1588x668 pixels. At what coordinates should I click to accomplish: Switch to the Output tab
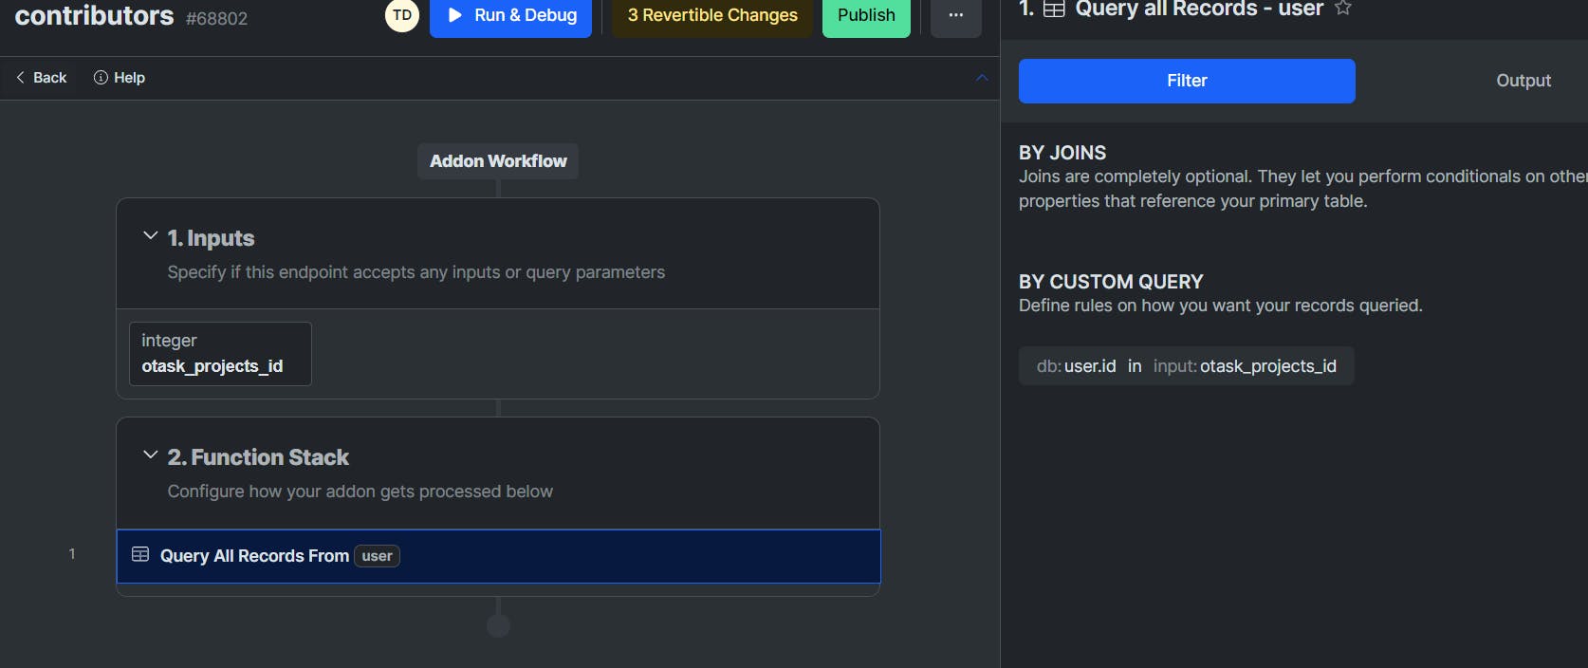1523,81
